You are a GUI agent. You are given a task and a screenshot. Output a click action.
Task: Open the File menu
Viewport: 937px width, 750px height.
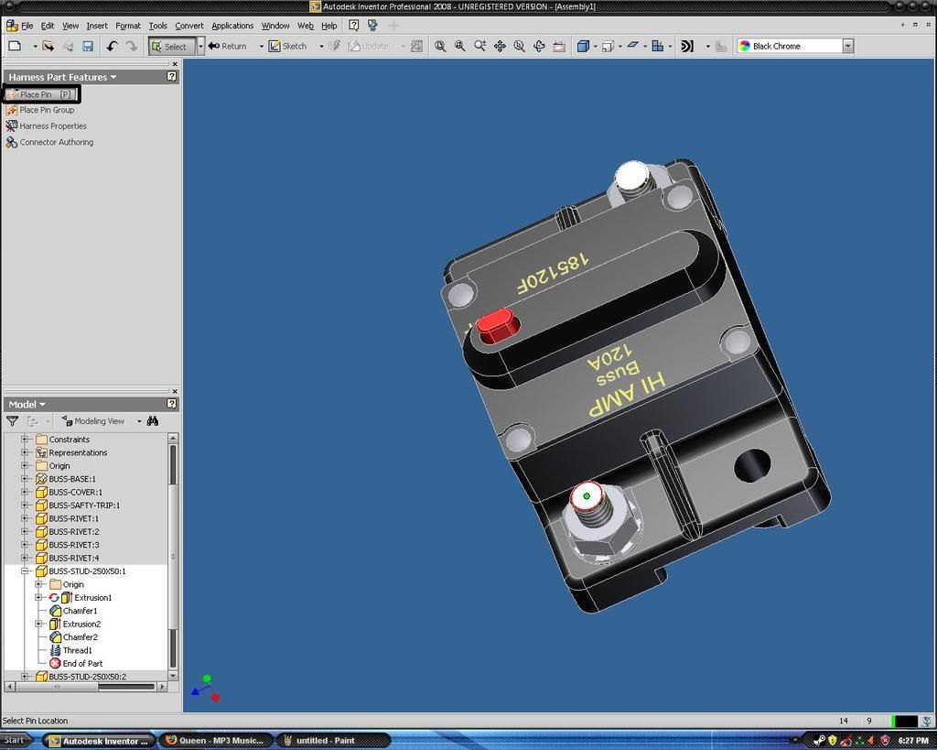pyautogui.click(x=27, y=26)
